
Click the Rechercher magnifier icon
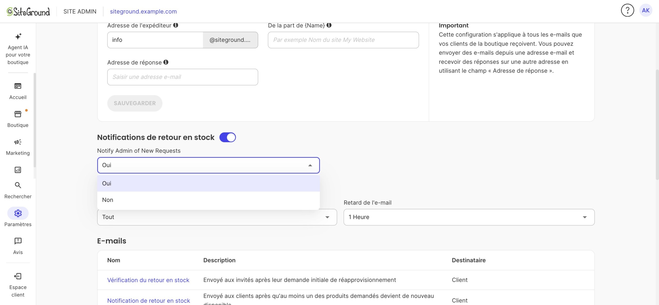(18, 185)
